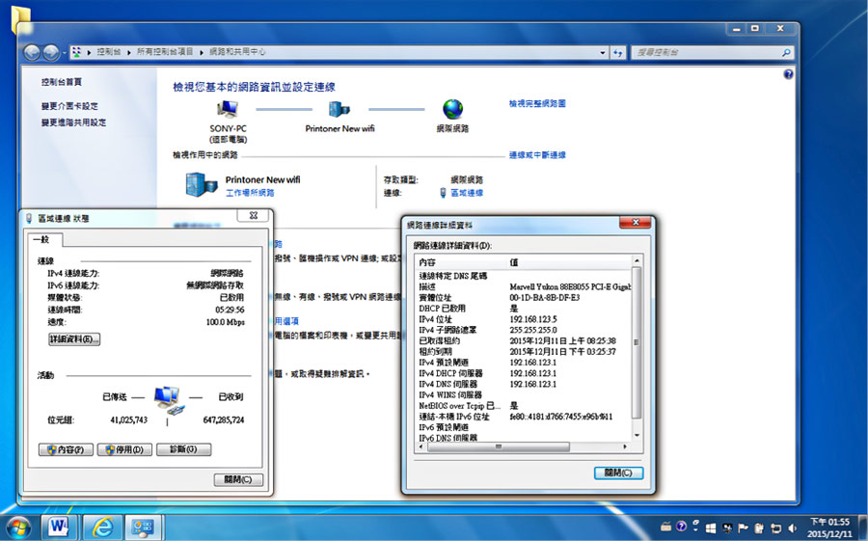Click the keyboard icon in the system tray
868x541 pixels.
pos(665,527)
